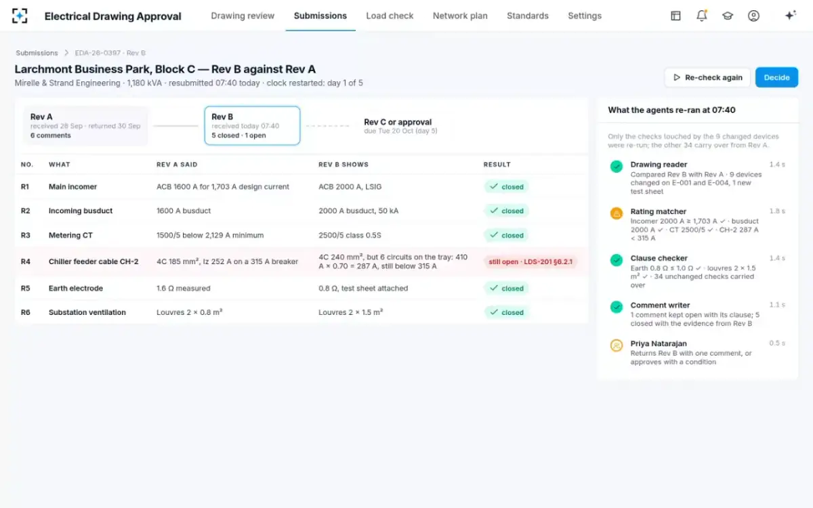The height and width of the screenshot is (508, 813).
Task: Go back to Submissions breadcrumb
Action: pos(37,53)
